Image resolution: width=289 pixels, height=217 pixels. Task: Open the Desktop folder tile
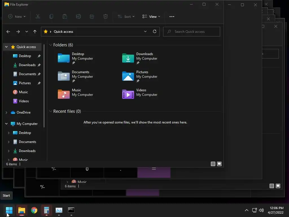tap(76, 58)
